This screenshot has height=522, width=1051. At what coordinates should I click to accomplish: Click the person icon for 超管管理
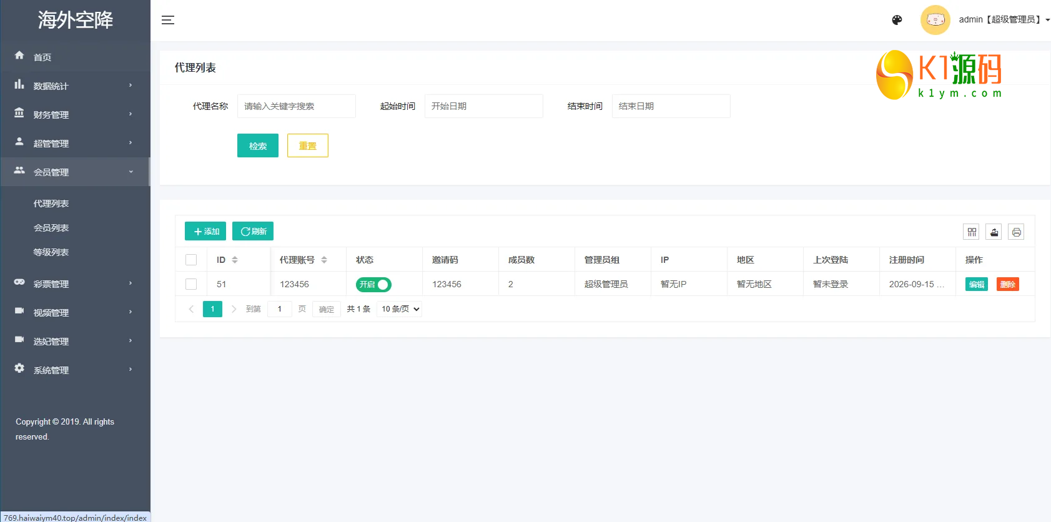[x=19, y=142]
